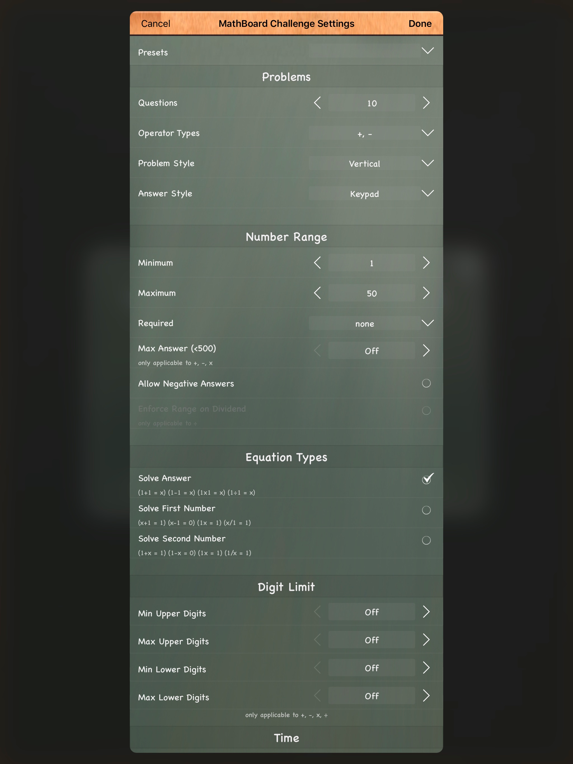Turn on Solve Second Number option
Image resolution: width=573 pixels, height=764 pixels.
click(426, 540)
